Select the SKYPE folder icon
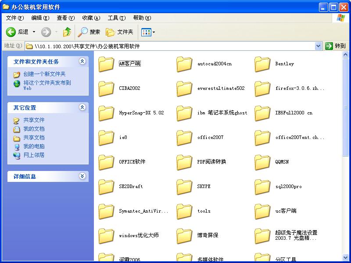The height and width of the screenshot is (263, 351). (184, 187)
